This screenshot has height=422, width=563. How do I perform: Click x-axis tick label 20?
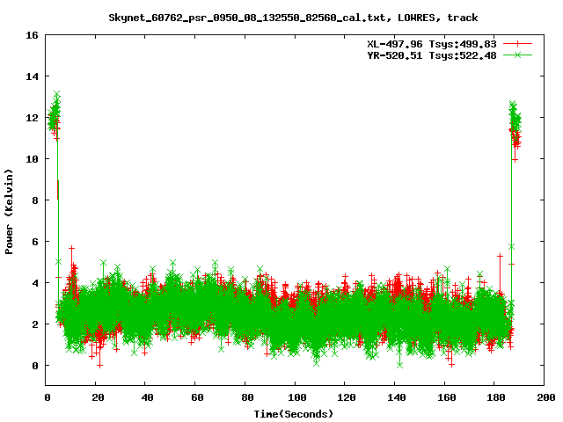point(98,397)
